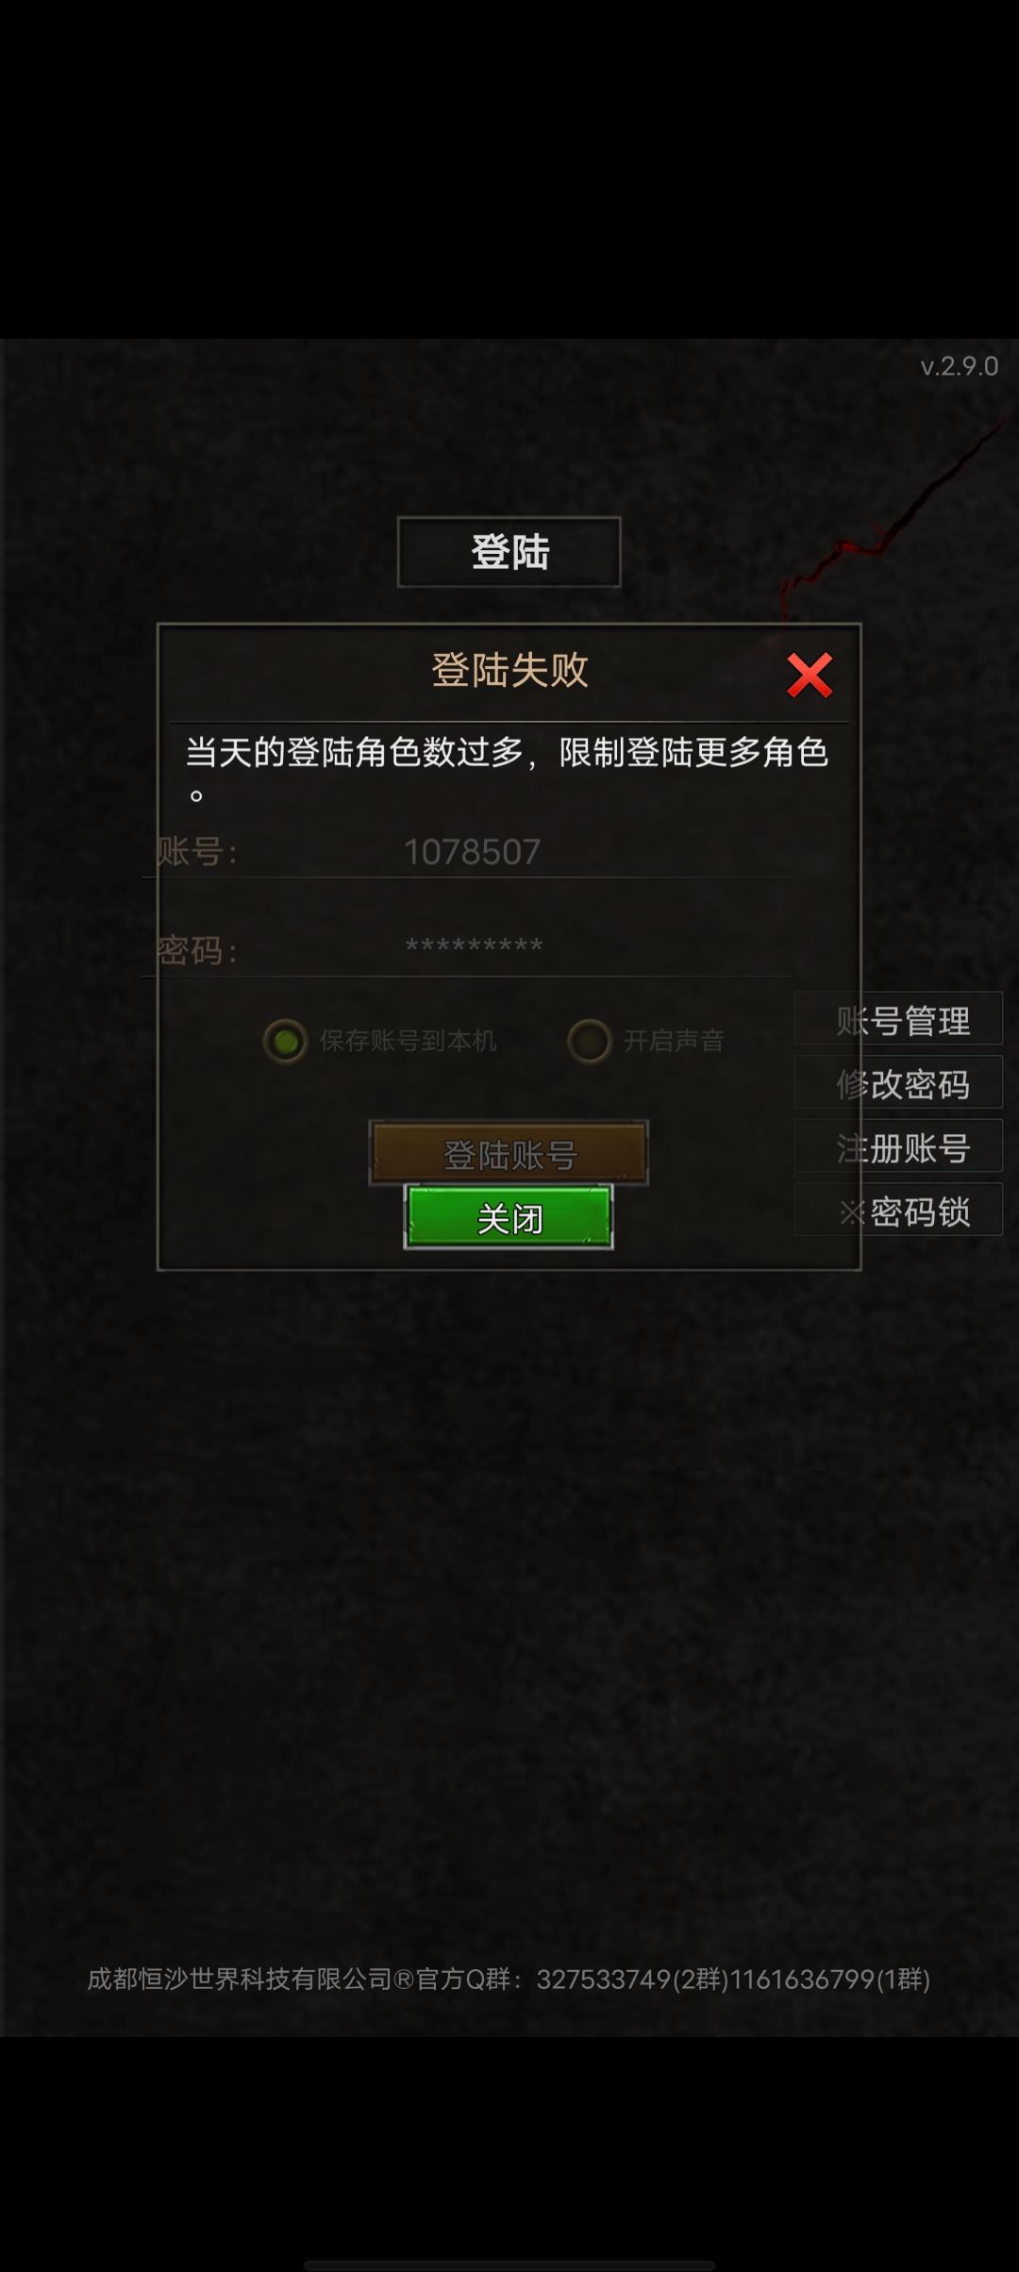This screenshot has height=2272, width=1019.
Task: Enable the 开启声音 sound radio circle
Action: [x=590, y=1041]
